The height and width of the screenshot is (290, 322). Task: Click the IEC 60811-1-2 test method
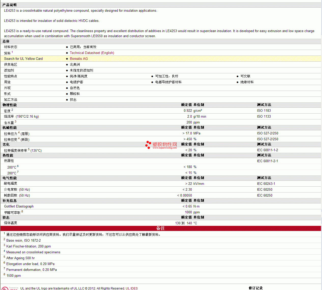point(268,150)
